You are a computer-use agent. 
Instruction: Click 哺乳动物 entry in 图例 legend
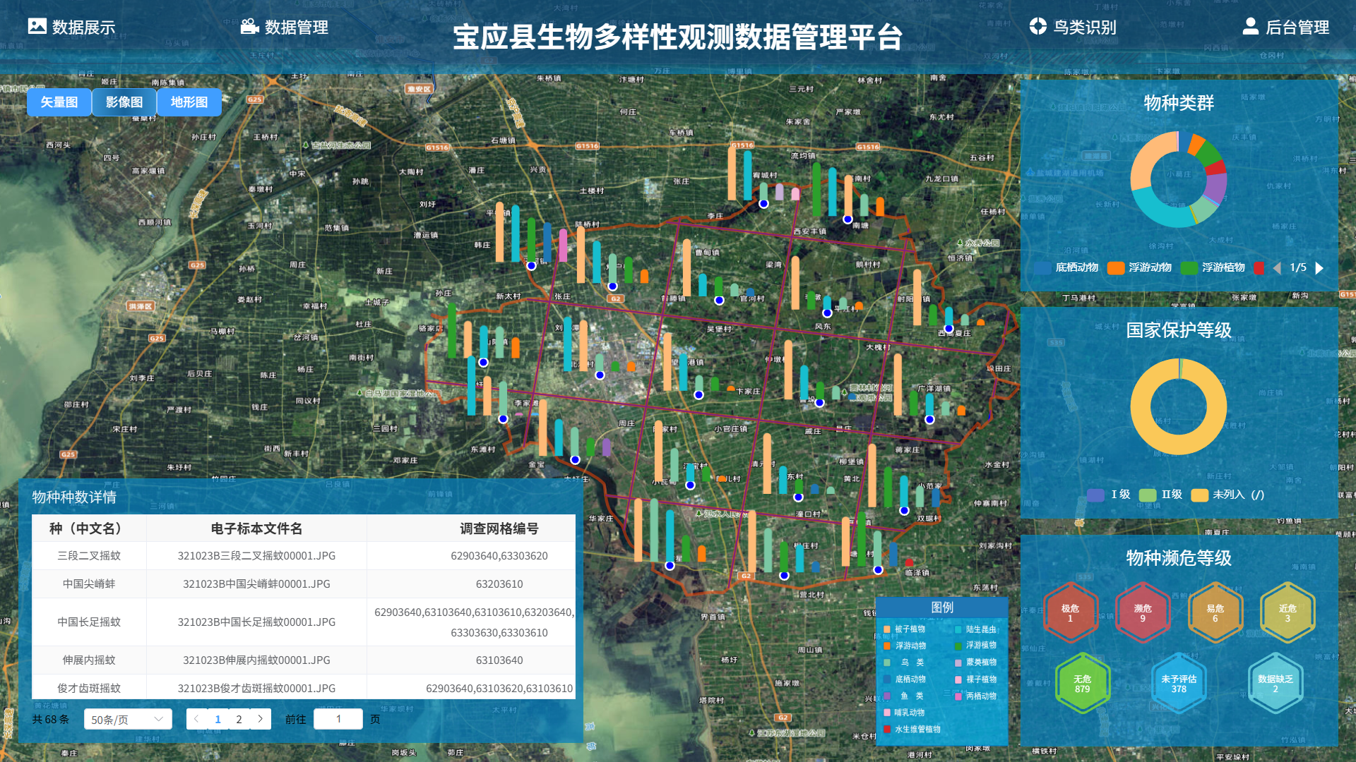tap(904, 713)
